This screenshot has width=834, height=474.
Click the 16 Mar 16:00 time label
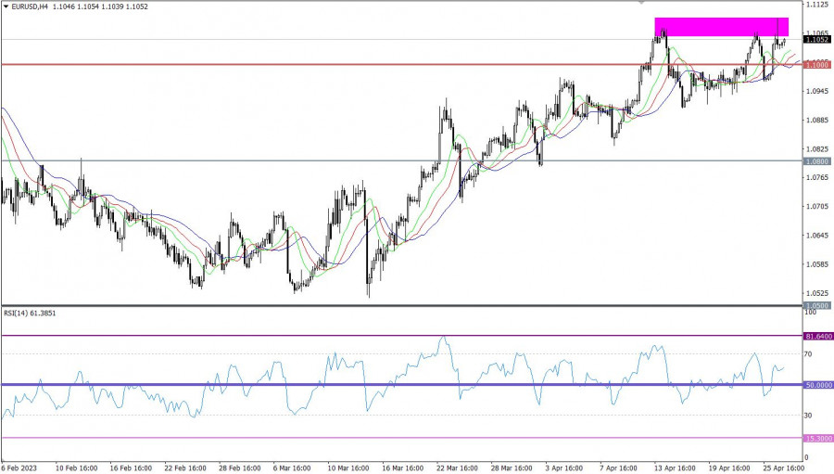click(x=403, y=468)
